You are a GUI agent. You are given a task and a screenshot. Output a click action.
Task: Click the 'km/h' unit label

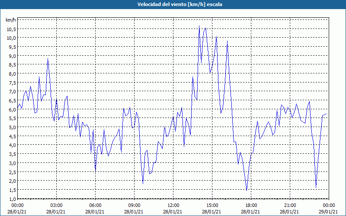click(11, 20)
